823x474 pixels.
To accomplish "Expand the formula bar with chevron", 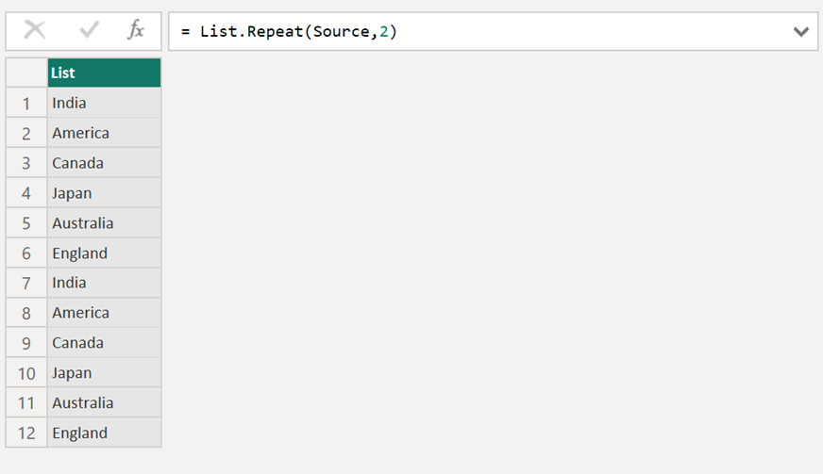I will point(800,31).
